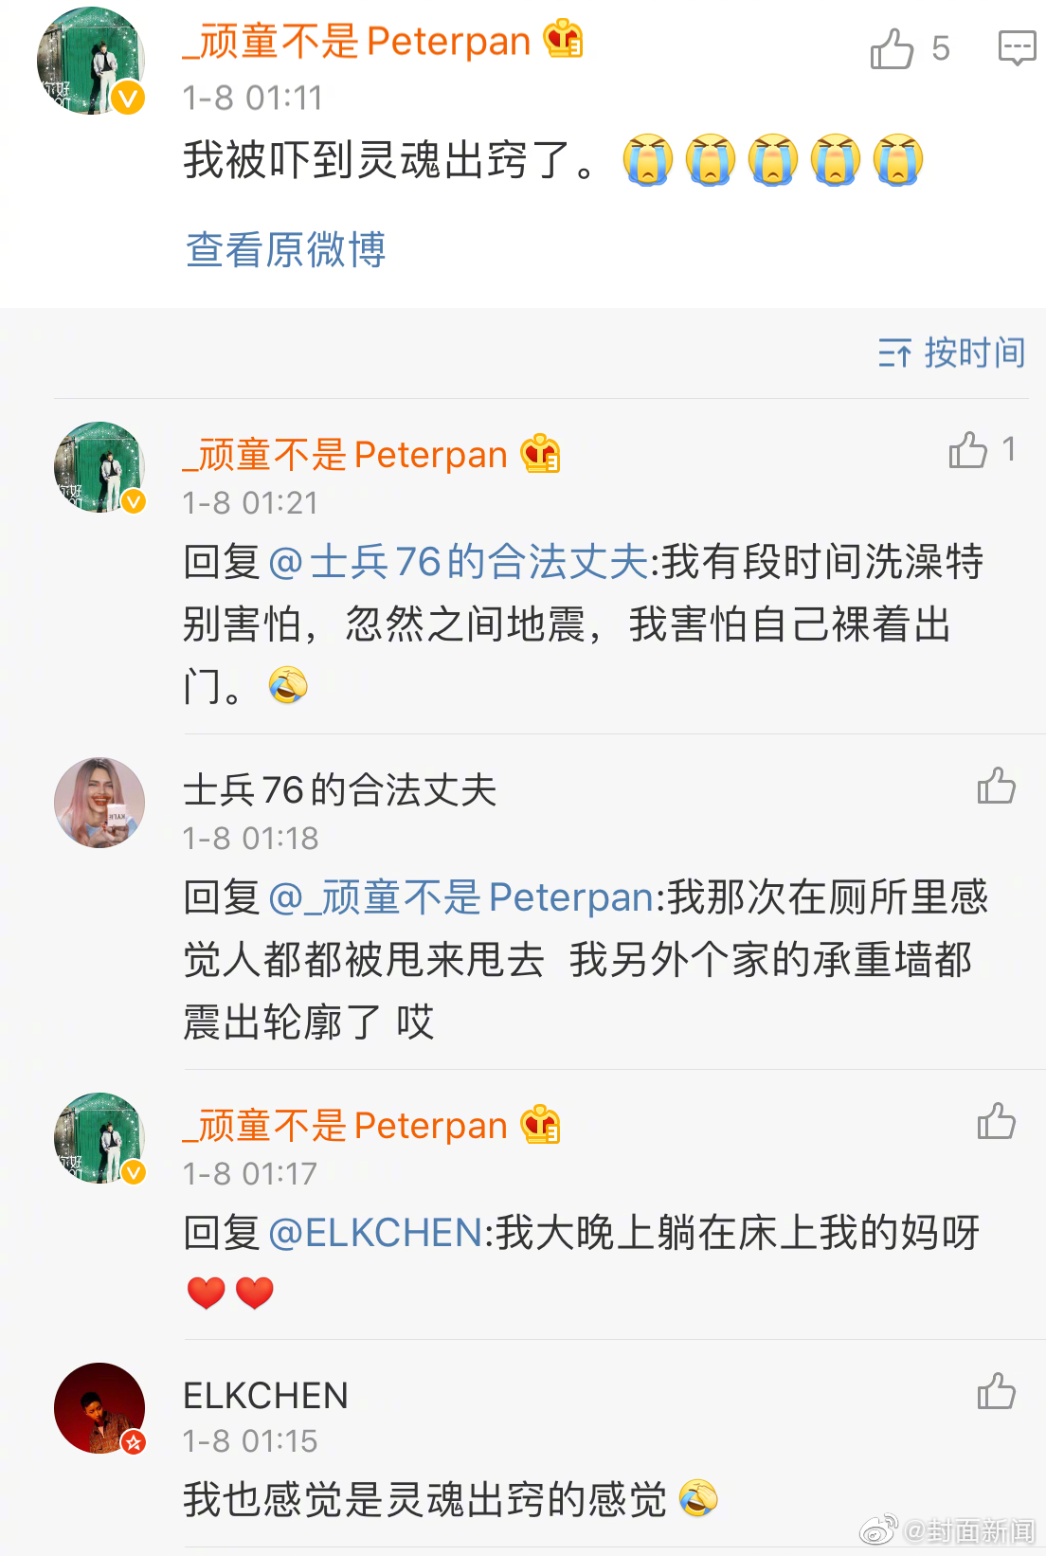
Task: Open the comment bubble icon on the main post
Action: click(x=1017, y=48)
